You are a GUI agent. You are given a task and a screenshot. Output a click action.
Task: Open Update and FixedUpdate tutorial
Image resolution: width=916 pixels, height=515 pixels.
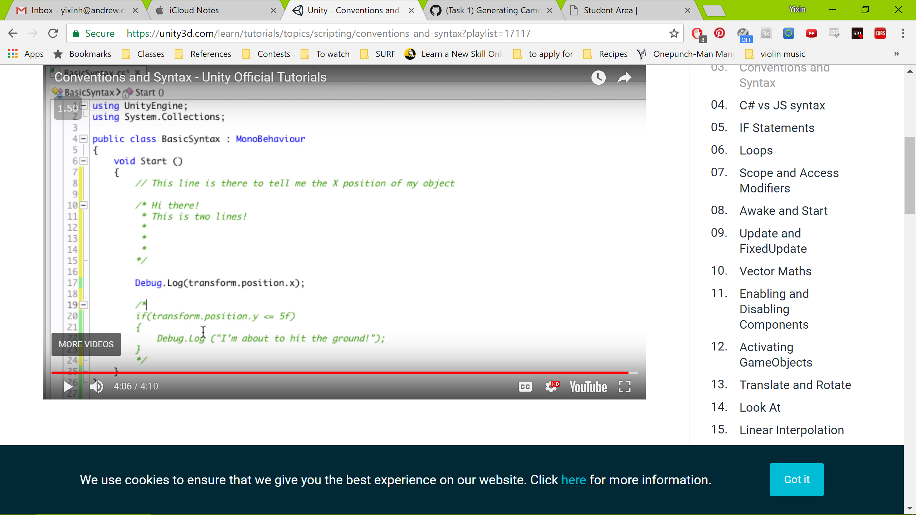pos(773,241)
